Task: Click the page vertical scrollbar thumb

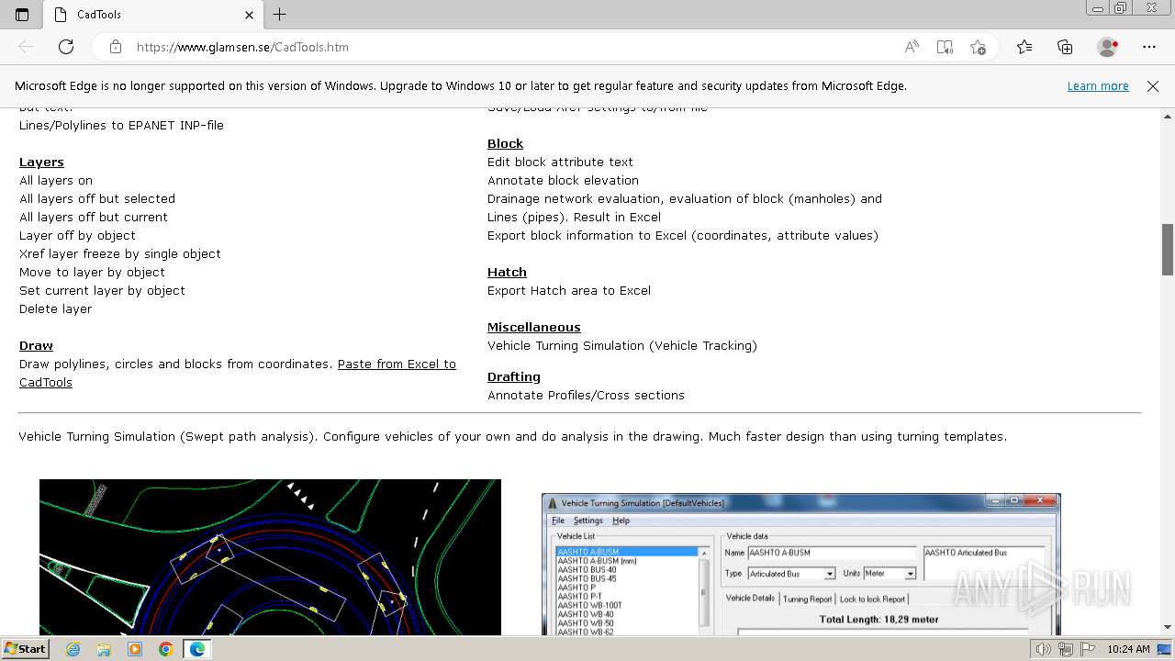Action: tap(1168, 250)
